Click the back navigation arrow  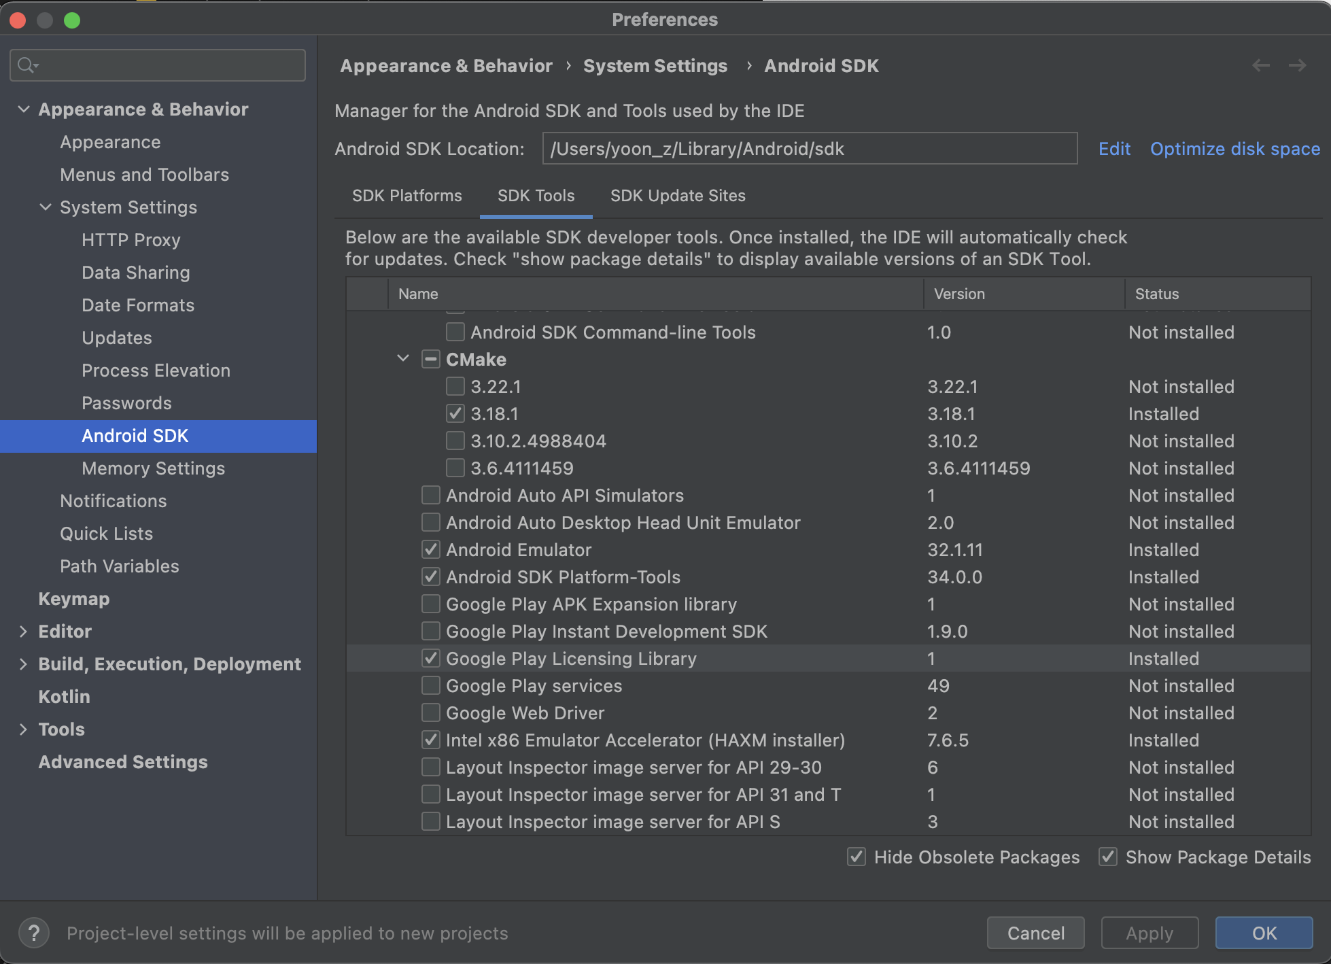point(1261,65)
